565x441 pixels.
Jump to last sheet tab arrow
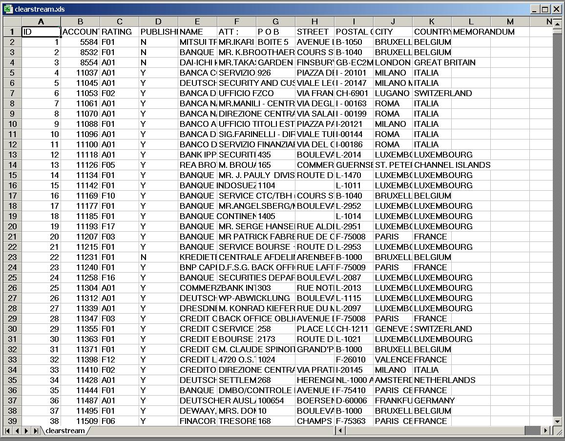[x=36, y=431]
